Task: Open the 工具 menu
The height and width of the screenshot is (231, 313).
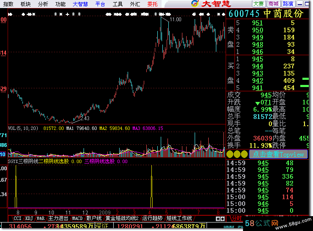Action: pos(117,4)
